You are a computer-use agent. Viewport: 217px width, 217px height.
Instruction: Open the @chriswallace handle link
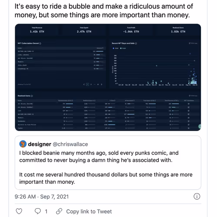pyautogui.click(x=70, y=144)
